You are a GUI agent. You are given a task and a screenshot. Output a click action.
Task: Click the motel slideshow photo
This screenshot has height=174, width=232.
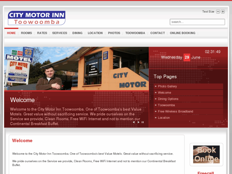76,69
